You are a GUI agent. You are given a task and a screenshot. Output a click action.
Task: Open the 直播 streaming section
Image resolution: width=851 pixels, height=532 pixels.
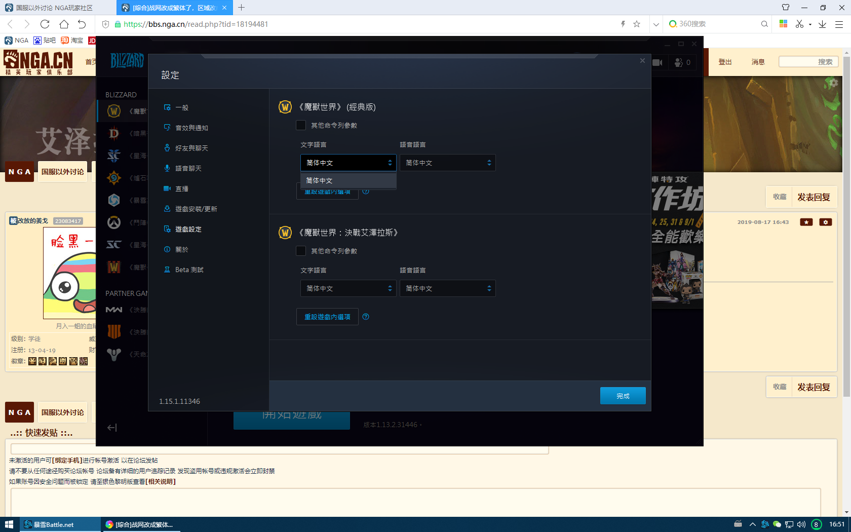[176, 188]
